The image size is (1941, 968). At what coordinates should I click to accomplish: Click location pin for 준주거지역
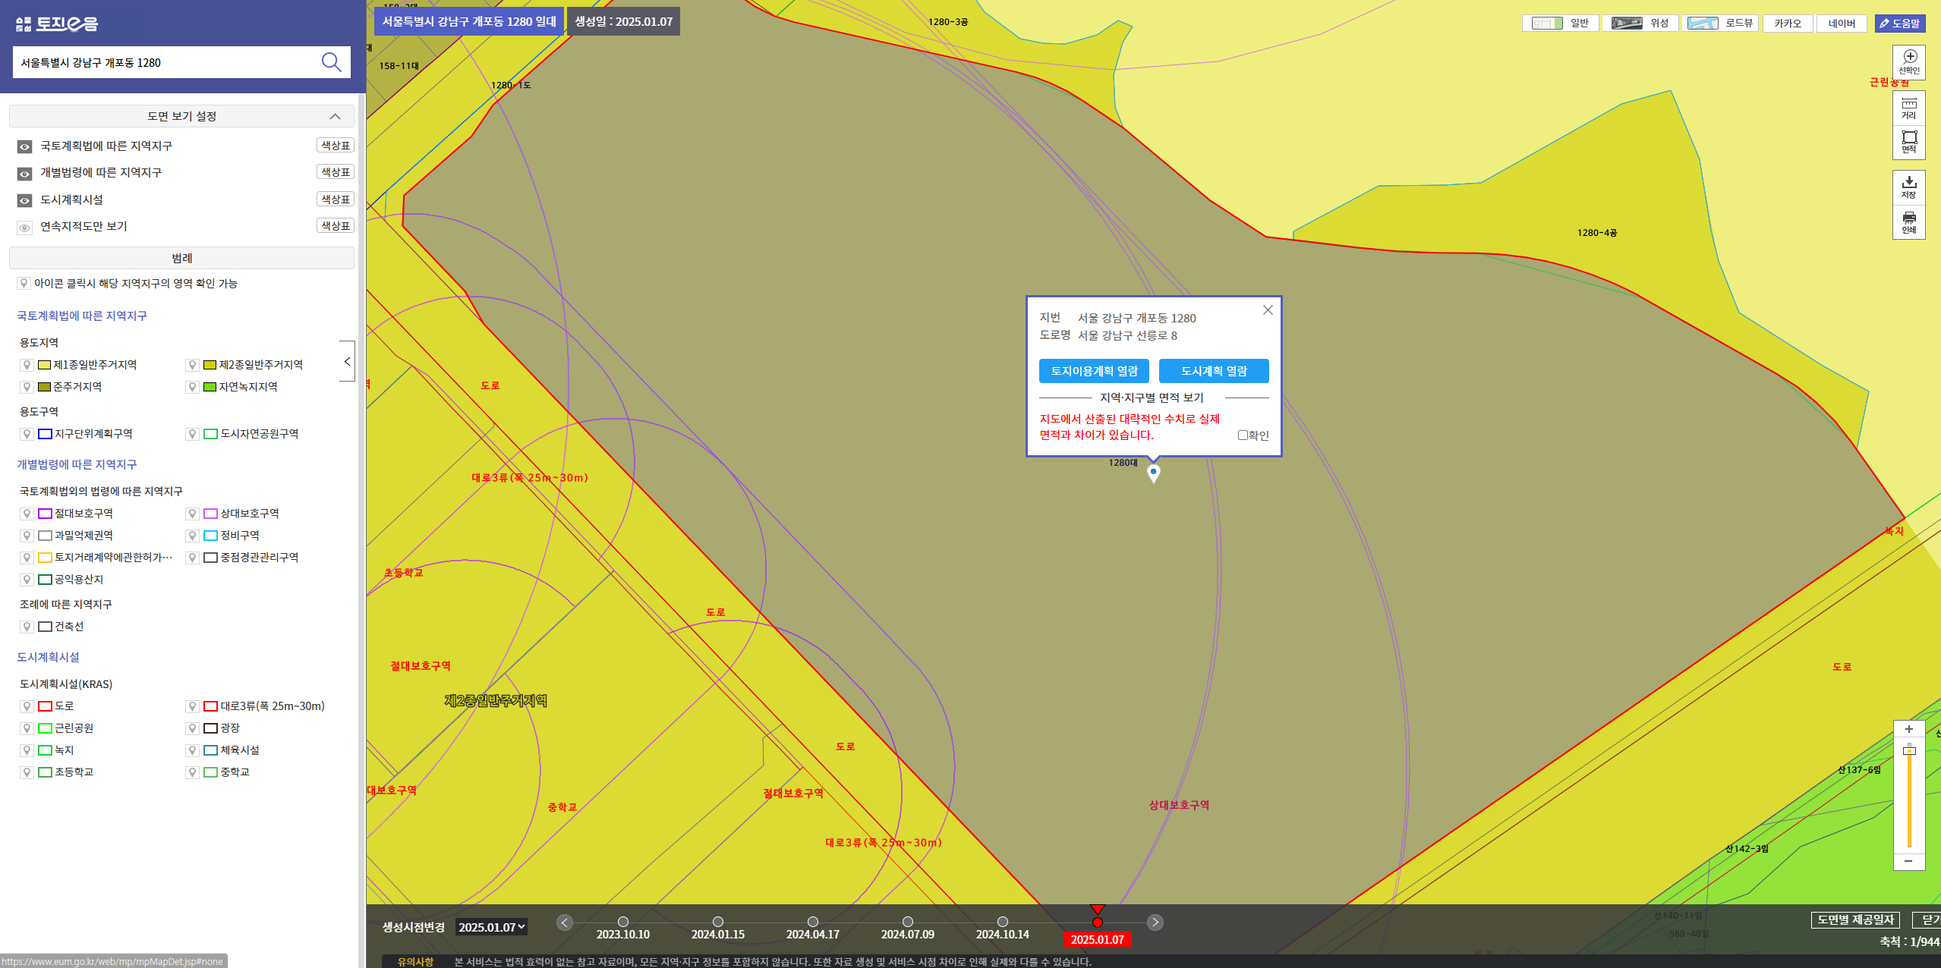tap(27, 387)
